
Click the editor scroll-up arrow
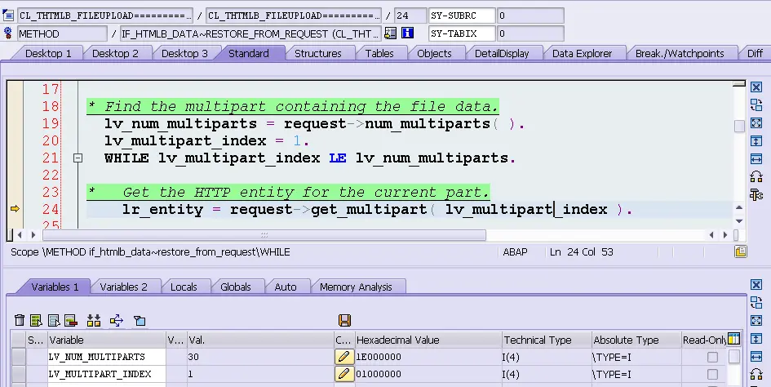739,207
